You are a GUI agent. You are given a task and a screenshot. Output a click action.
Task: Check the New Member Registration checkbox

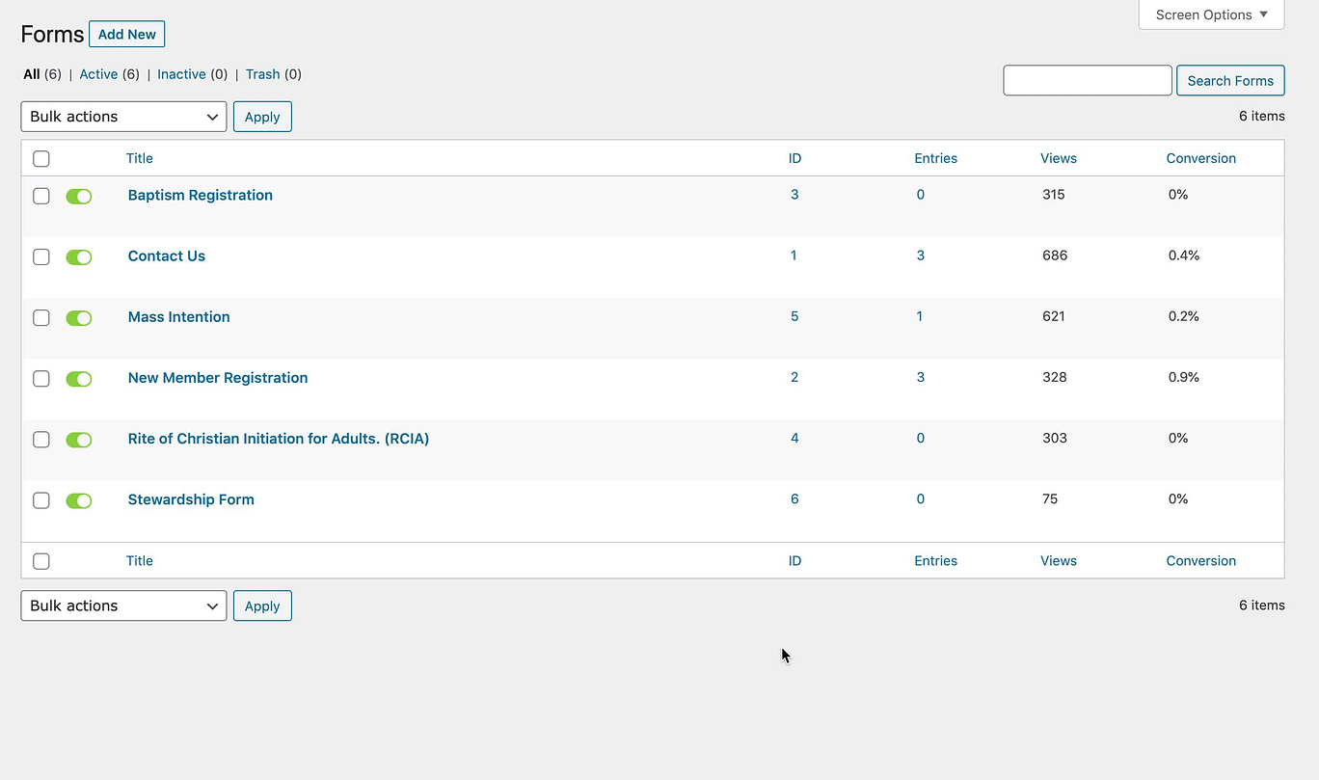41,379
